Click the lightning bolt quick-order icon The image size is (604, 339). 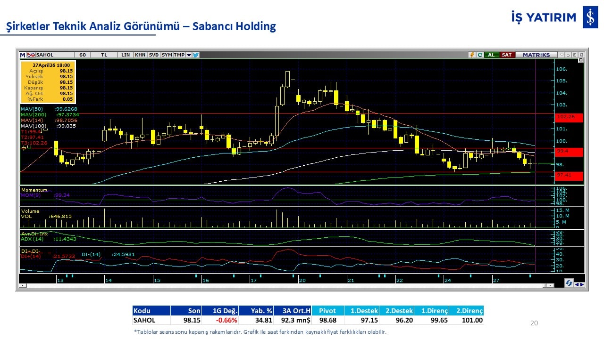(471, 55)
